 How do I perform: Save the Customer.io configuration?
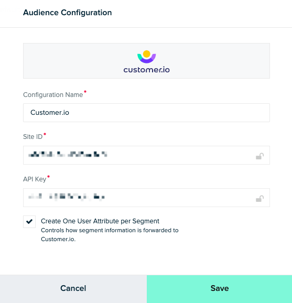[219, 289]
